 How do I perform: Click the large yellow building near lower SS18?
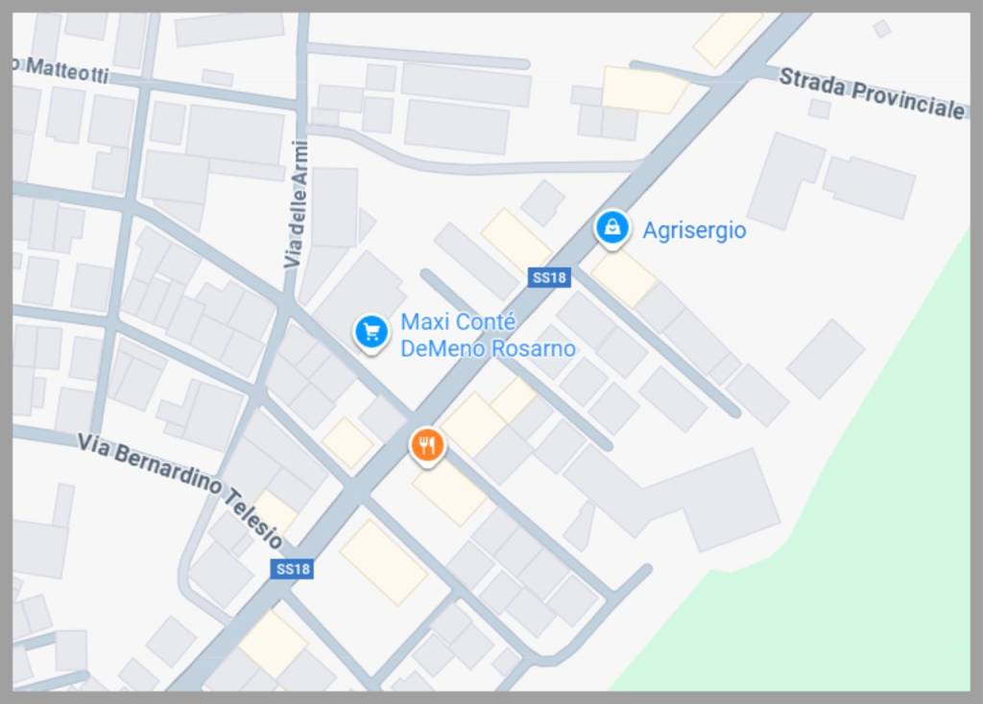383,562
